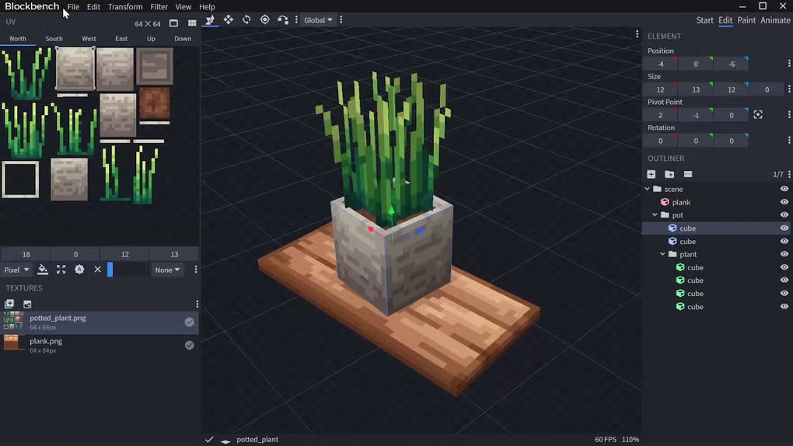
Task: Select the Move tool in the toolbar
Action: pos(228,19)
